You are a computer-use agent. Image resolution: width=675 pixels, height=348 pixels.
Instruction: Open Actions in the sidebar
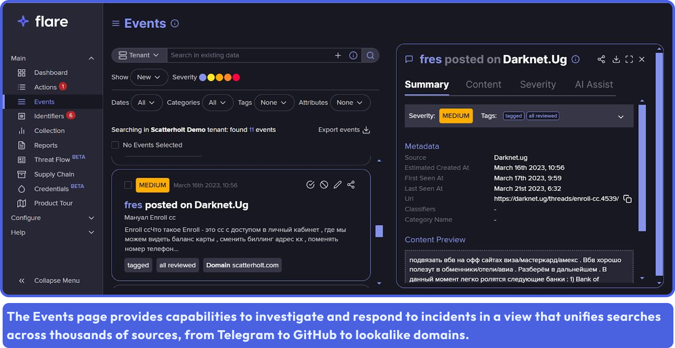(46, 87)
